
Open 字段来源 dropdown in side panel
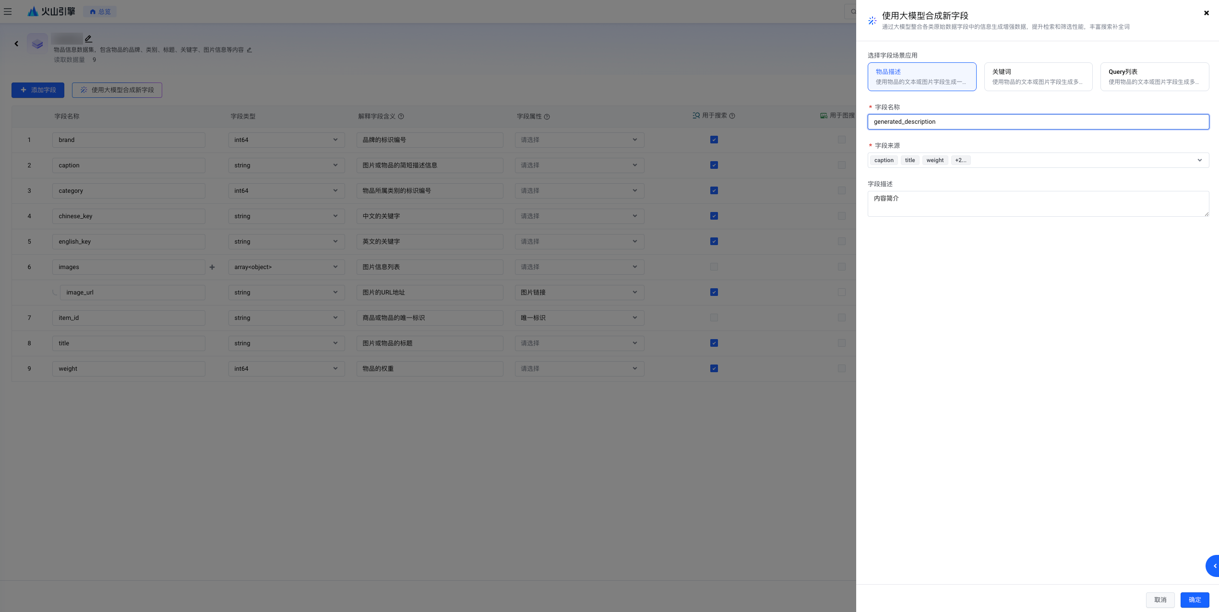pos(1199,160)
